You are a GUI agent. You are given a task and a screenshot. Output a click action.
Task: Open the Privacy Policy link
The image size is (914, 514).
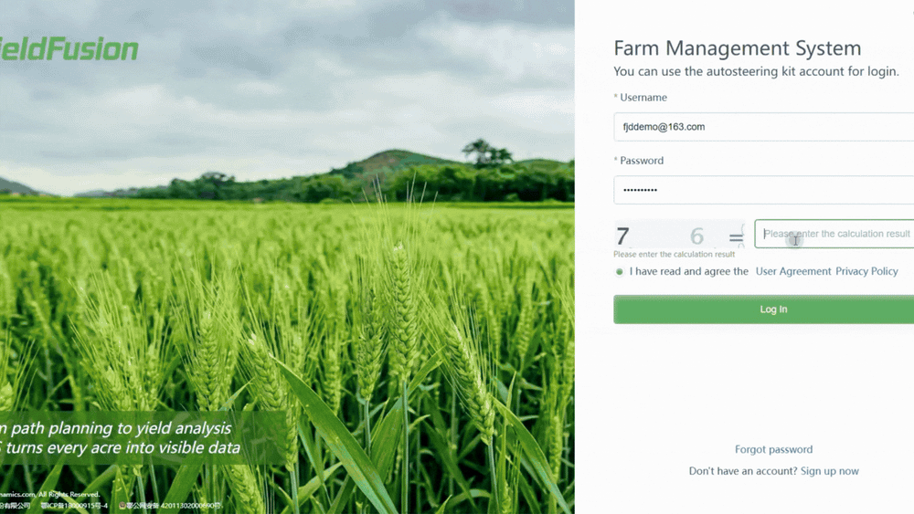tap(866, 271)
